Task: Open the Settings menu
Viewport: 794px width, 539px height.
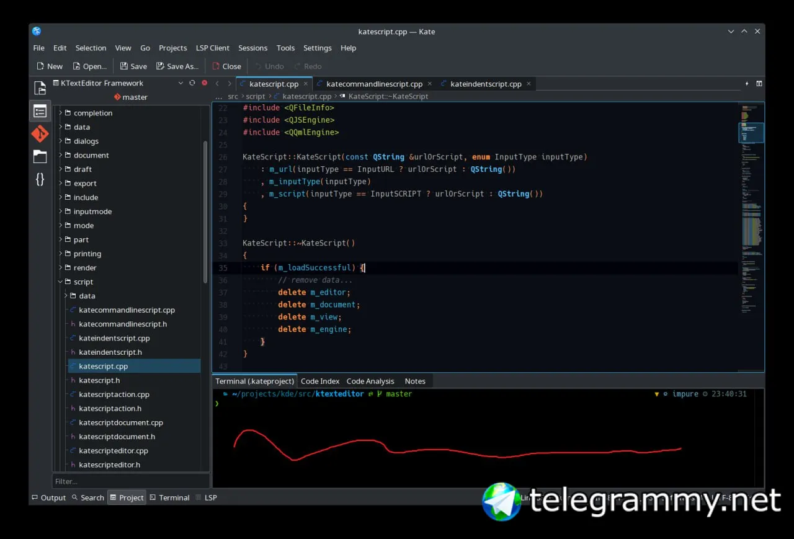Action: [317, 48]
